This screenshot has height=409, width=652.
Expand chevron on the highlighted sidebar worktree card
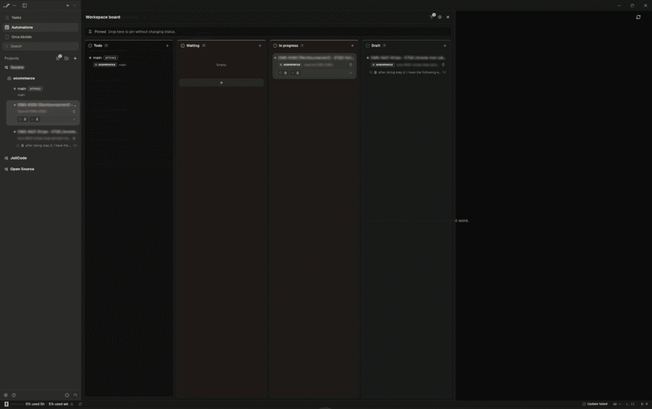pos(74,119)
